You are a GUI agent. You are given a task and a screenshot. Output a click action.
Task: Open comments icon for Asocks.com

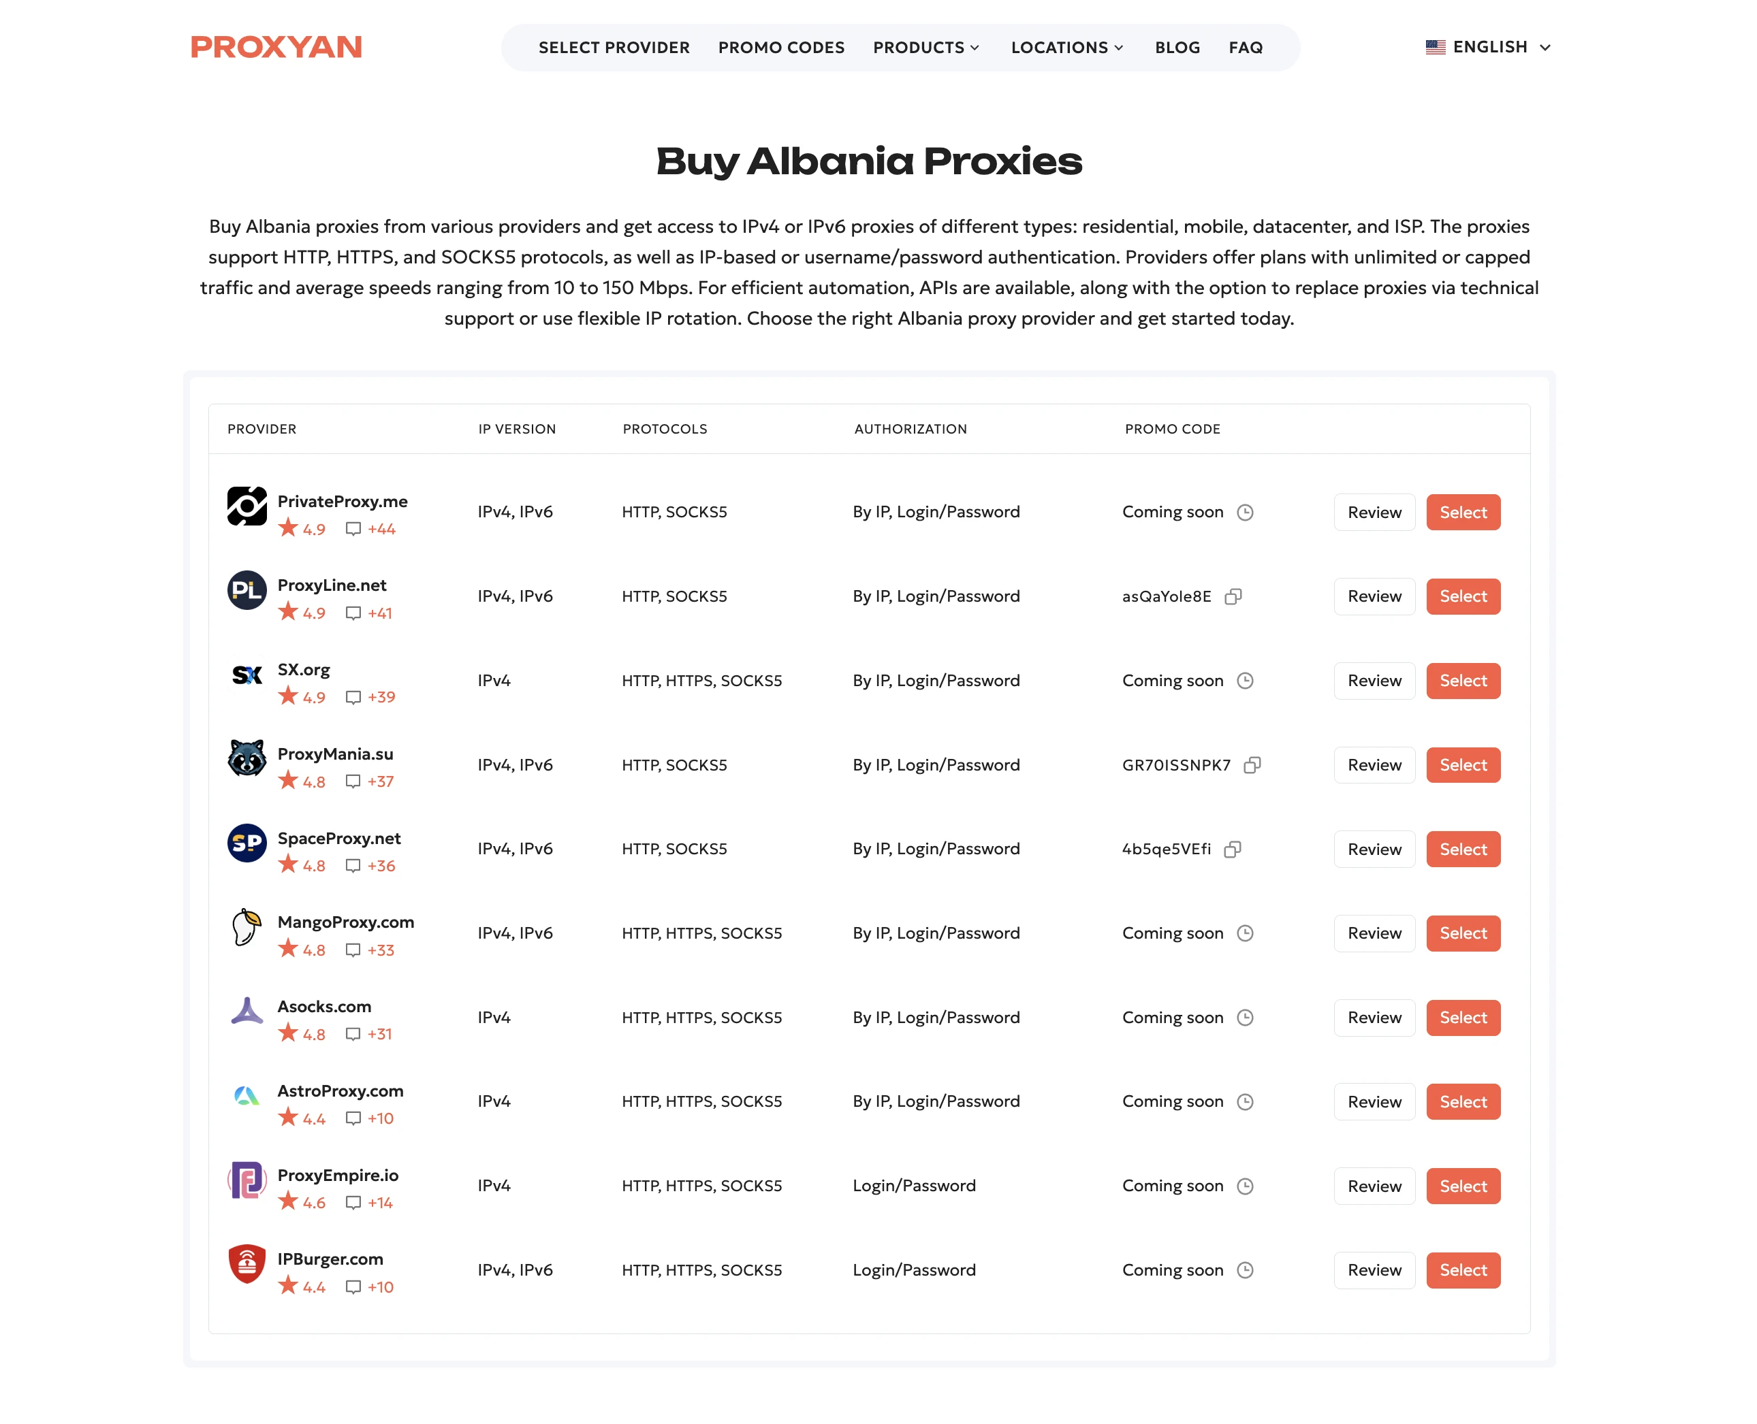point(353,1035)
